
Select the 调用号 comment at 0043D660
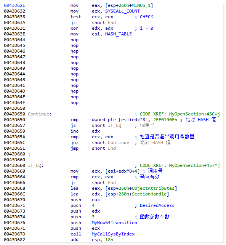(x=155, y=171)
